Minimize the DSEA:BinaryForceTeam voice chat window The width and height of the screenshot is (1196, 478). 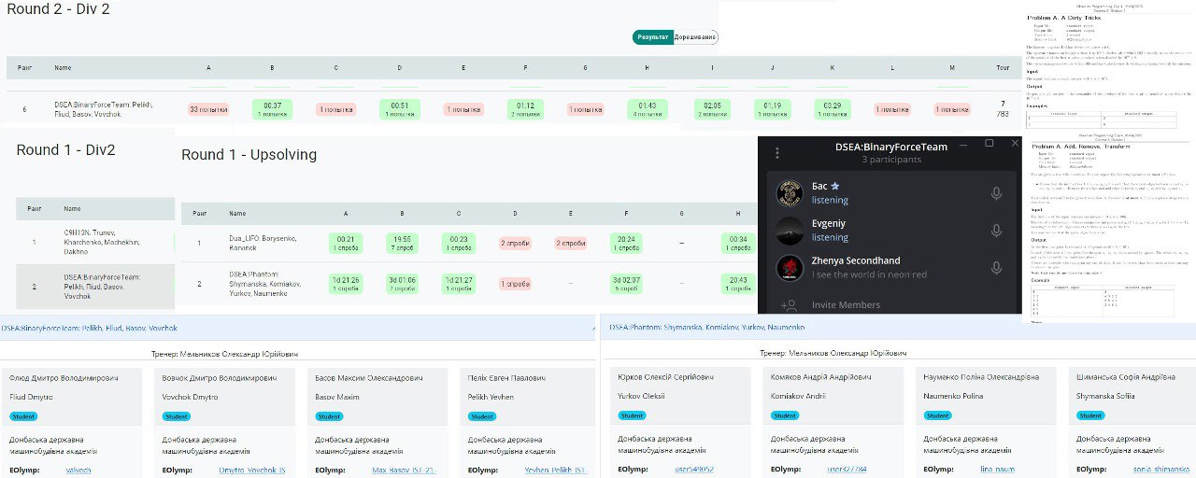pyautogui.click(x=964, y=144)
